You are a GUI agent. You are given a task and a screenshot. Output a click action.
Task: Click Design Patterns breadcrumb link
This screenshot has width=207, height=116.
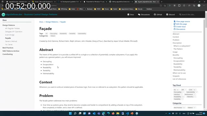(52, 22)
